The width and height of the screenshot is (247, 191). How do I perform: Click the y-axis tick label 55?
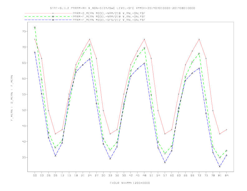[x=24, y=94]
